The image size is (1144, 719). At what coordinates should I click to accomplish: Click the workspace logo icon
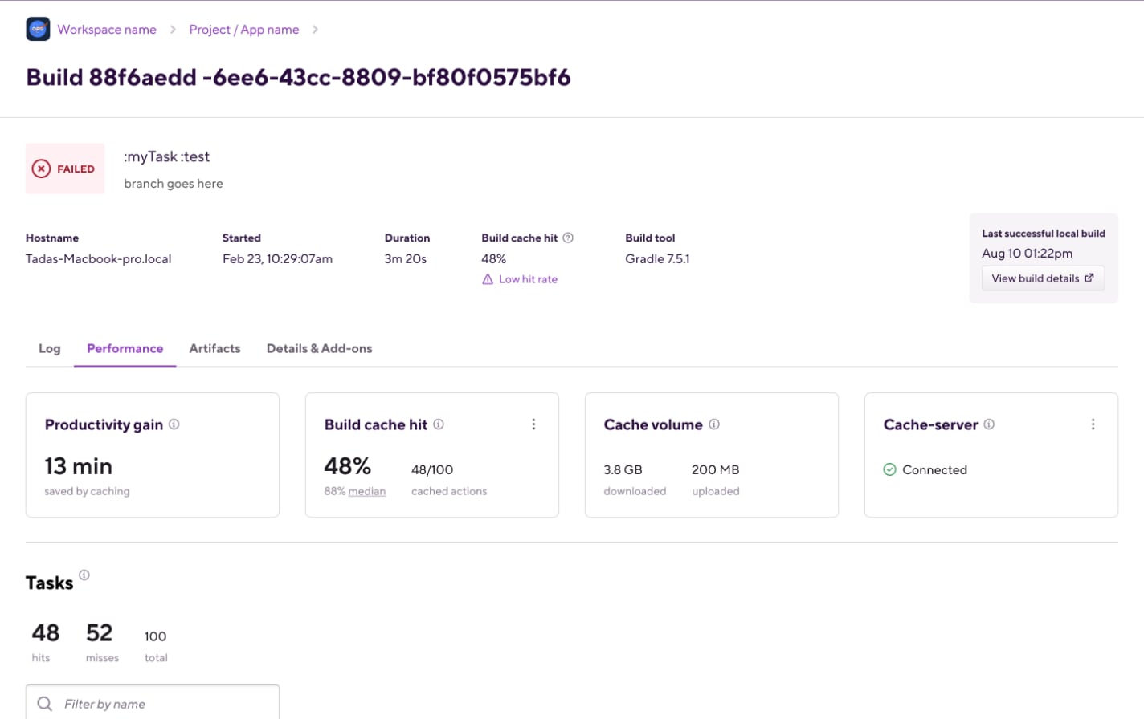click(x=38, y=29)
